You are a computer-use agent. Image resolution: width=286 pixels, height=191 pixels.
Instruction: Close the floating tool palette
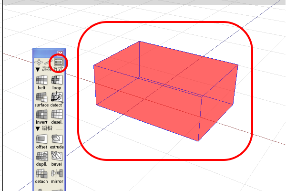[x=60, y=53]
